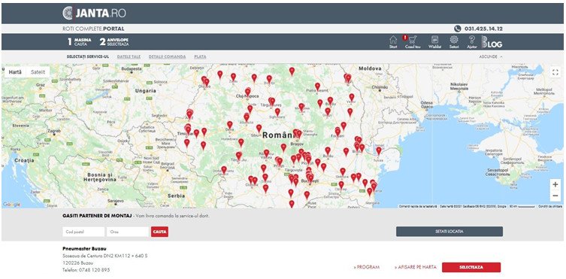Zoom in the map with plus
This screenshot has height=279, width=566.
[555, 184]
